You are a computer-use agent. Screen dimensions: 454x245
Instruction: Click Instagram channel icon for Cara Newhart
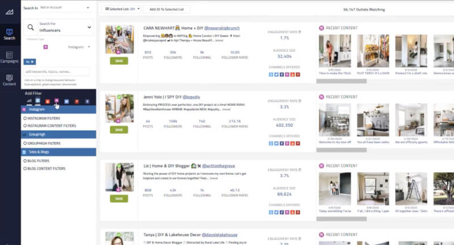287,74
